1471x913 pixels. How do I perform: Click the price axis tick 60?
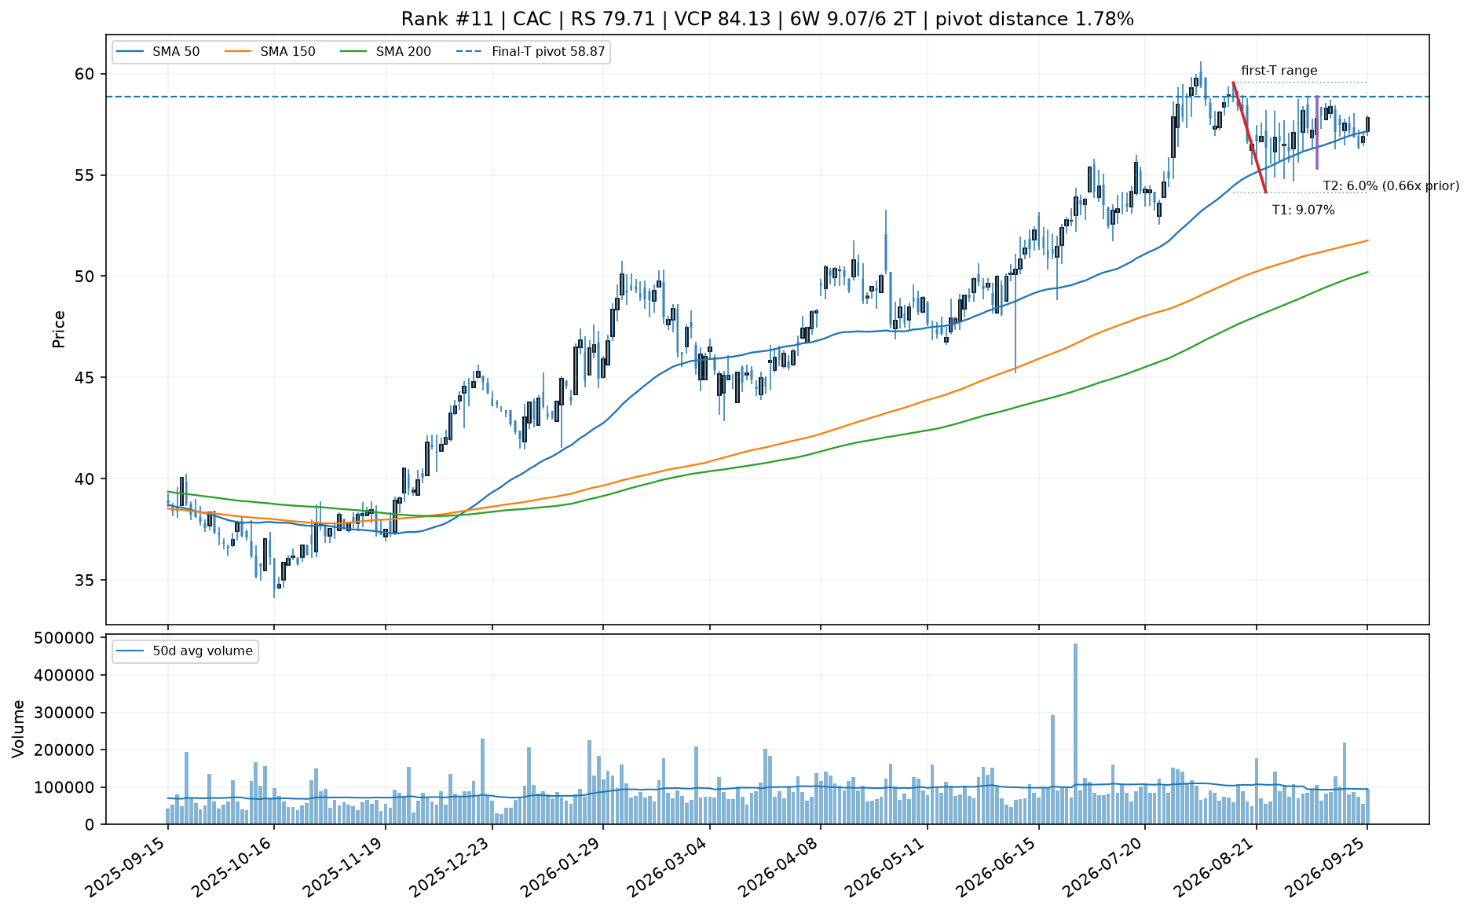click(x=85, y=74)
